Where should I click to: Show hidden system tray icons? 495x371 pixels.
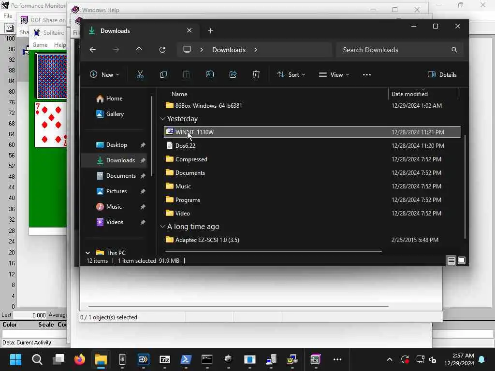coord(390,359)
